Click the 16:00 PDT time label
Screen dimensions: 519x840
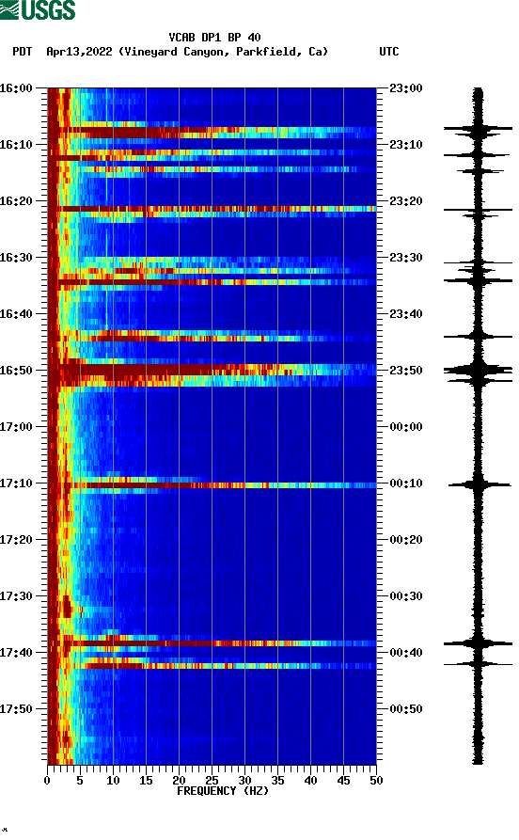16,87
